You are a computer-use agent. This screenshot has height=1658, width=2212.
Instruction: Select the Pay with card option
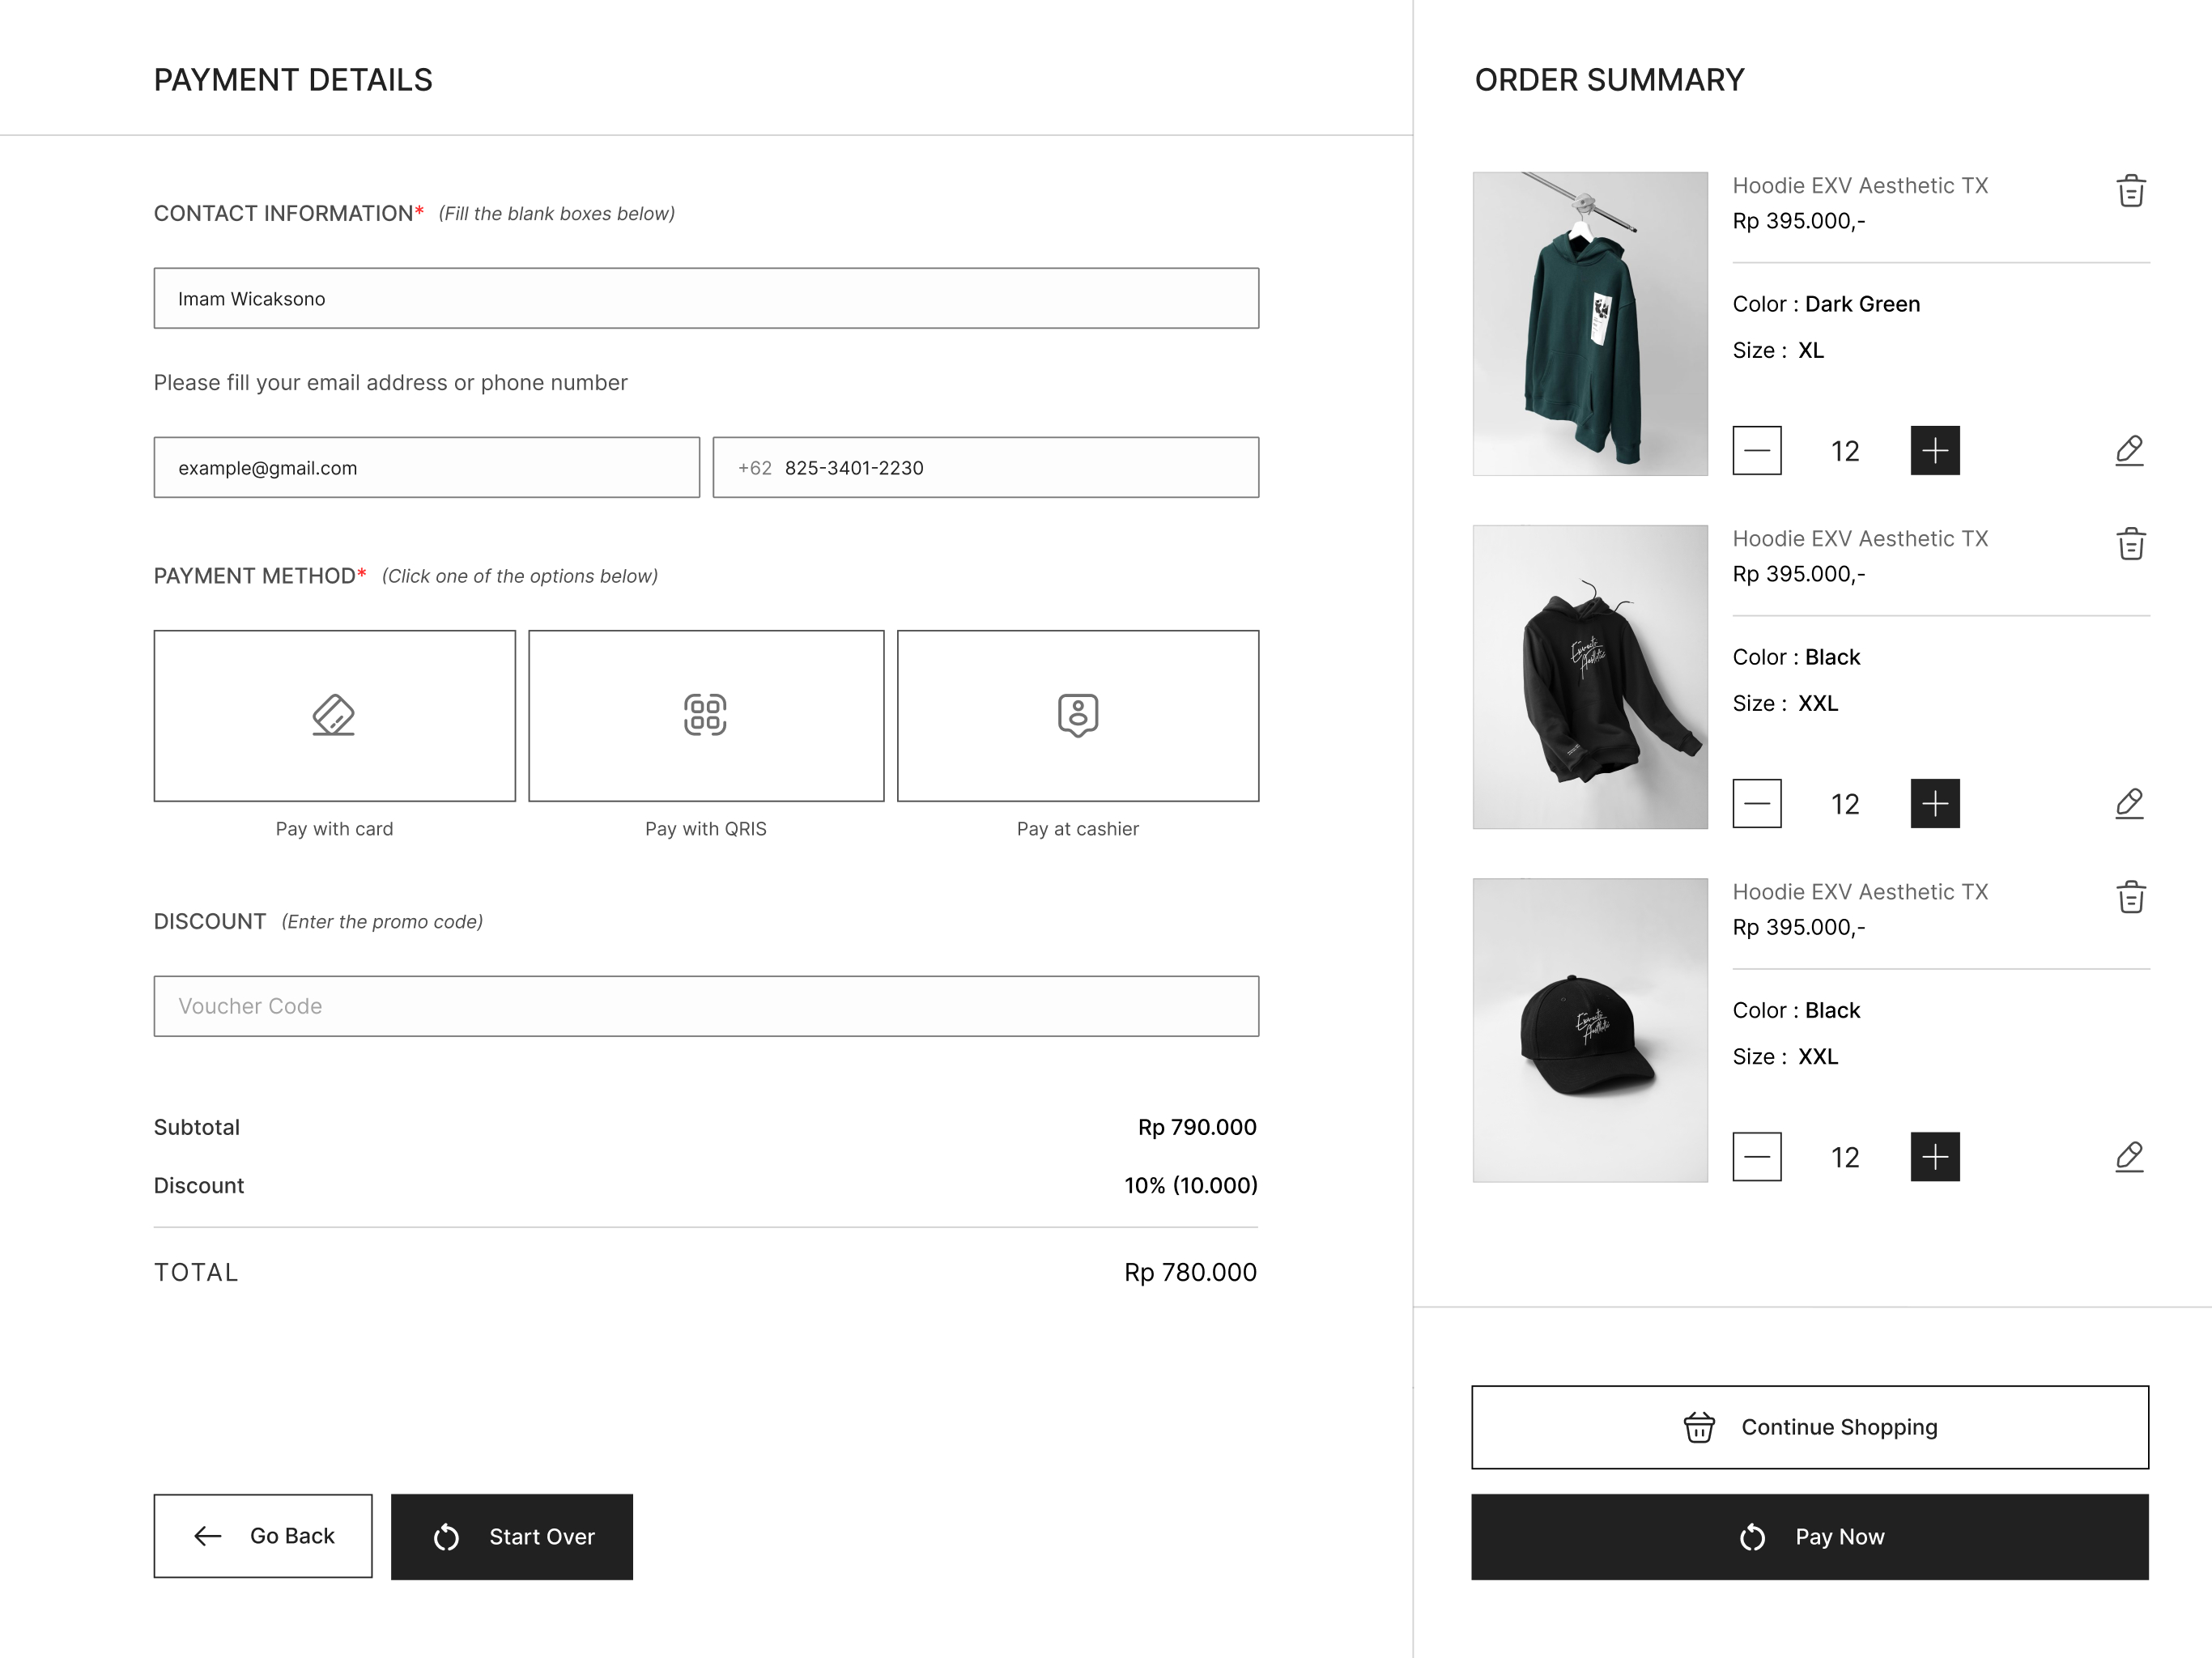coord(334,716)
